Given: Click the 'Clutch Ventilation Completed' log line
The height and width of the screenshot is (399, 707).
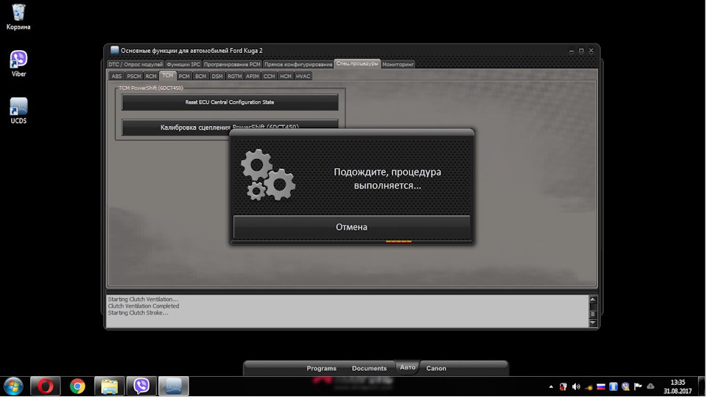Looking at the screenshot, I should [x=144, y=306].
